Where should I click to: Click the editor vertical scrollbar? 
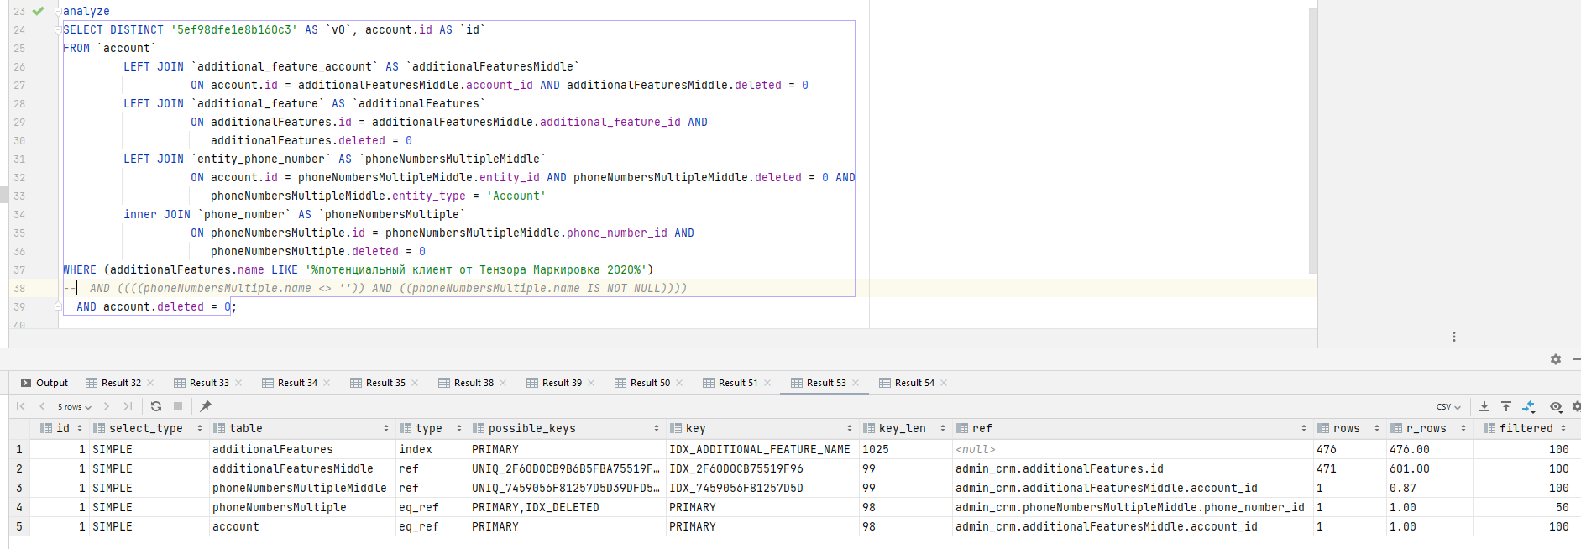pyautogui.click(x=1313, y=141)
